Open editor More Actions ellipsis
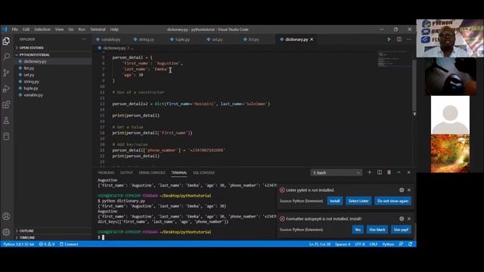484x272 pixels. point(408,39)
